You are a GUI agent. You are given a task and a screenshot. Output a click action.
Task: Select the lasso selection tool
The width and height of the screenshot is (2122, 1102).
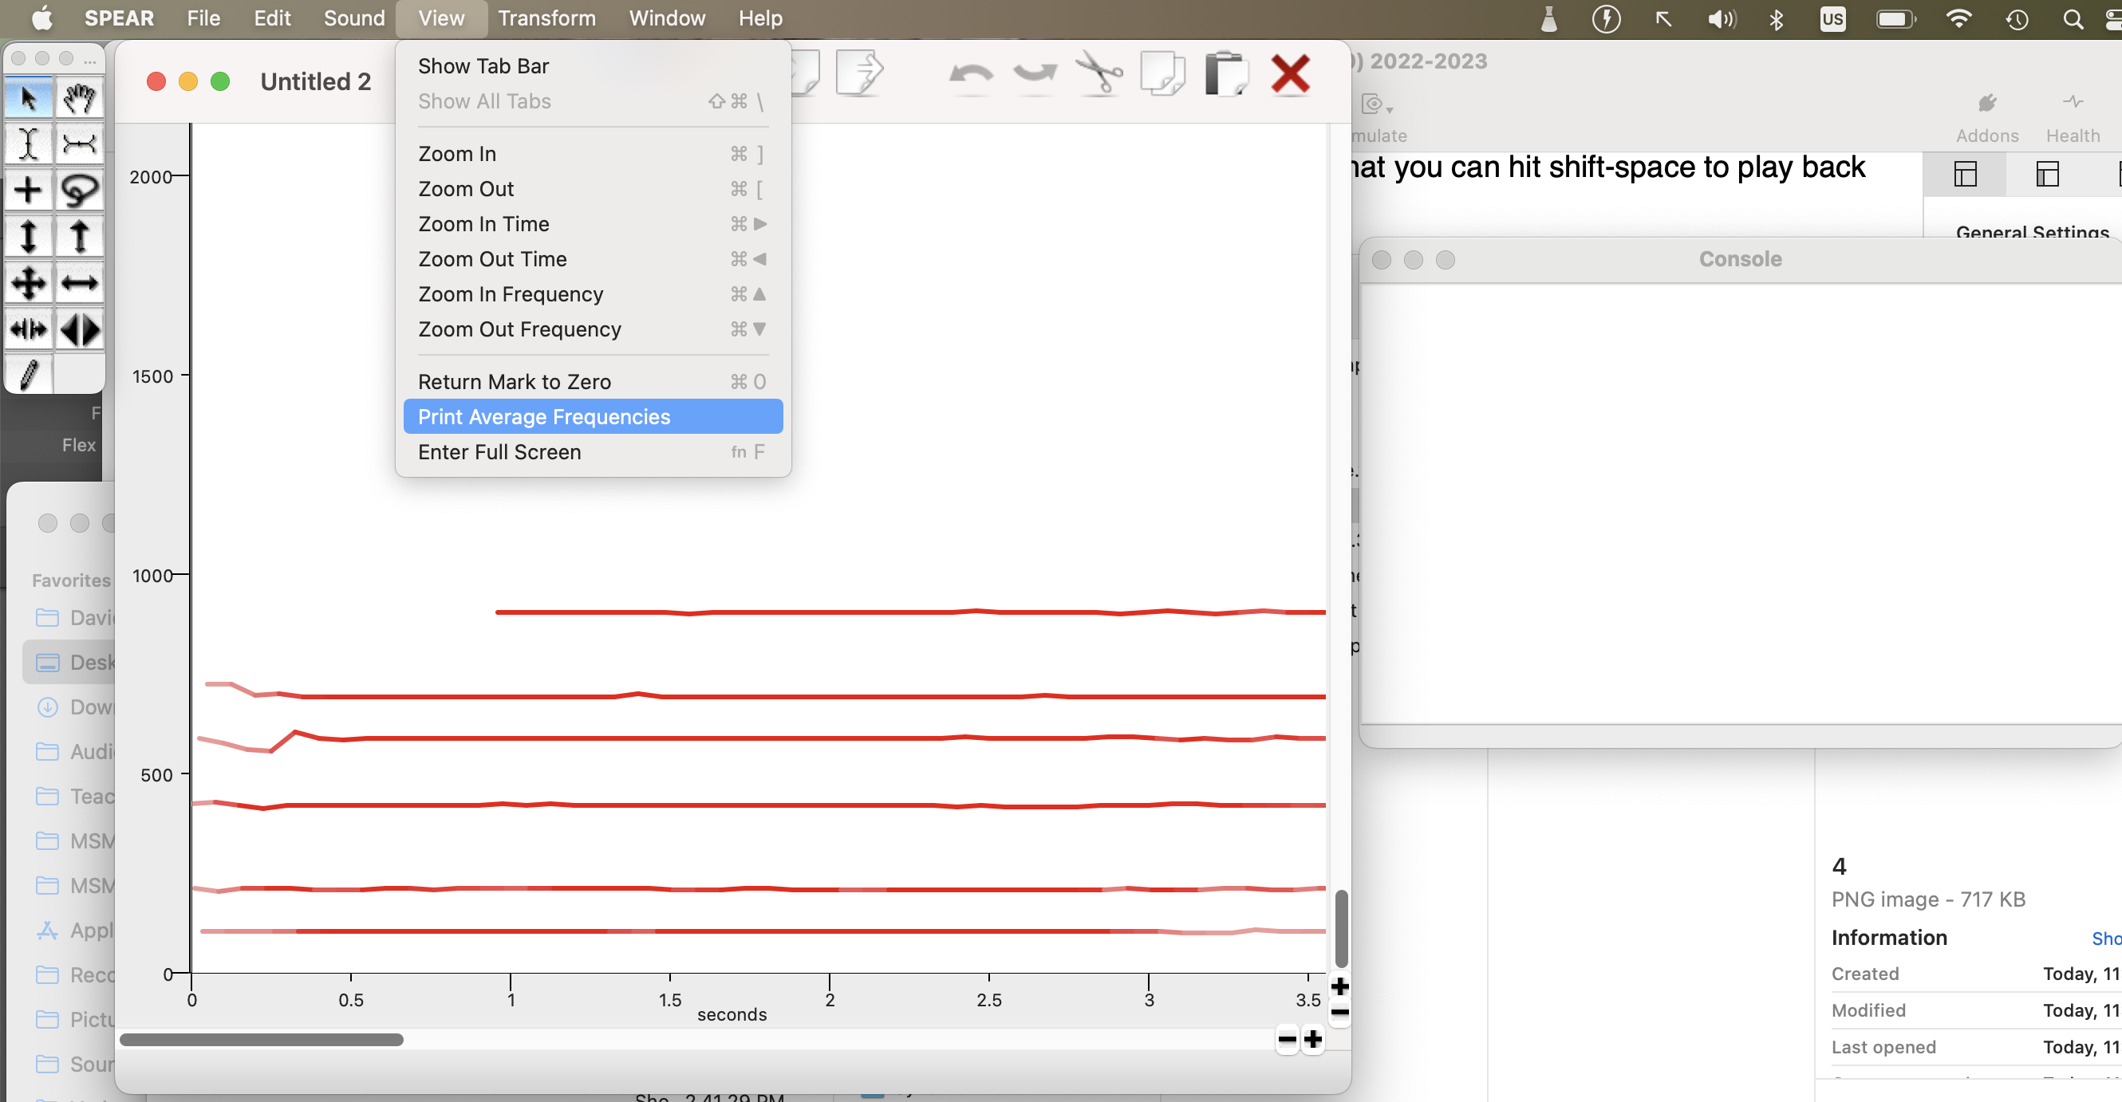[79, 191]
